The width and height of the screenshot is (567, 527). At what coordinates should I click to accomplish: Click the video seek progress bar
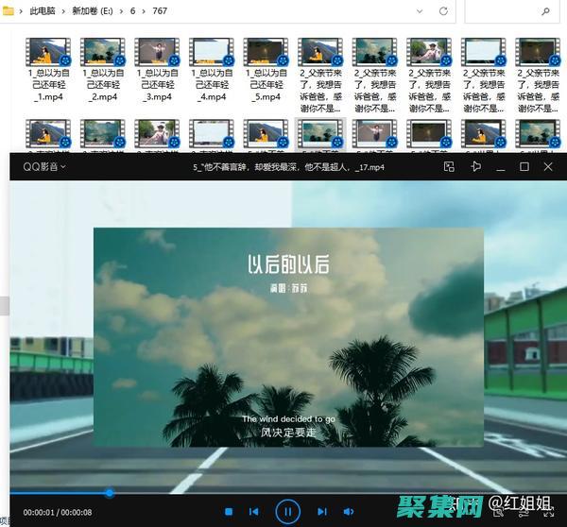click(x=283, y=492)
